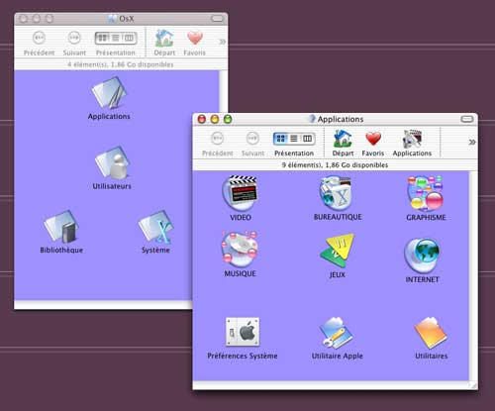Open the GRAPHISME folder icon
This screenshot has height=411, width=495.
(x=426, y=193)
